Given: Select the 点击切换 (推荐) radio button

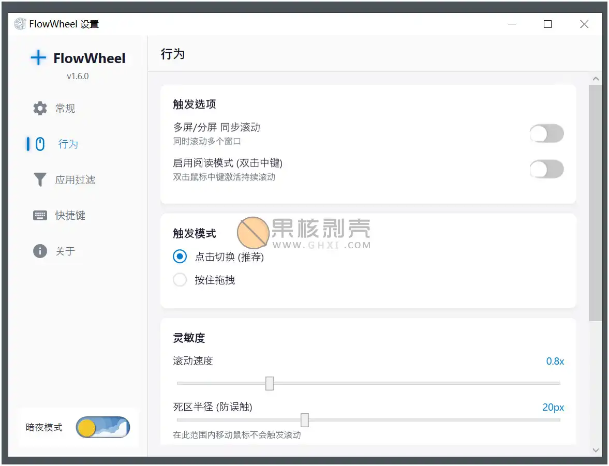Looking at the screenshot, I should tap(180, 256).
